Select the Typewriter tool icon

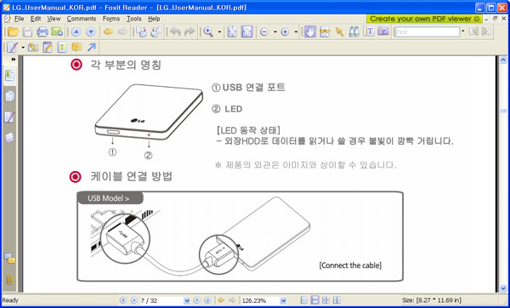point(369,31)
